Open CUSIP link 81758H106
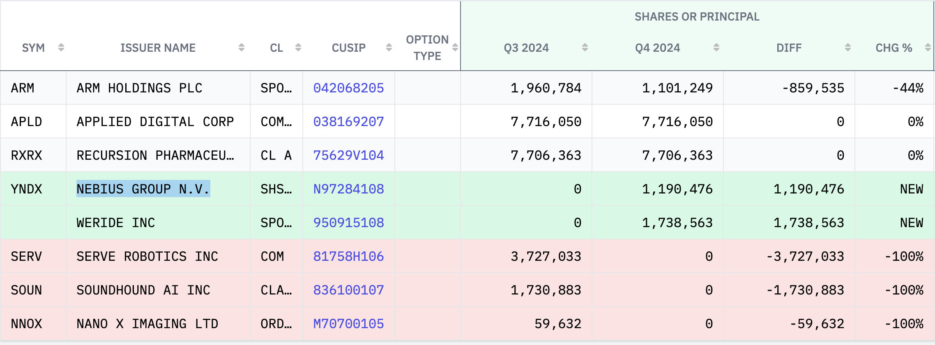The image size is (935, 345). tap(348, 256)
